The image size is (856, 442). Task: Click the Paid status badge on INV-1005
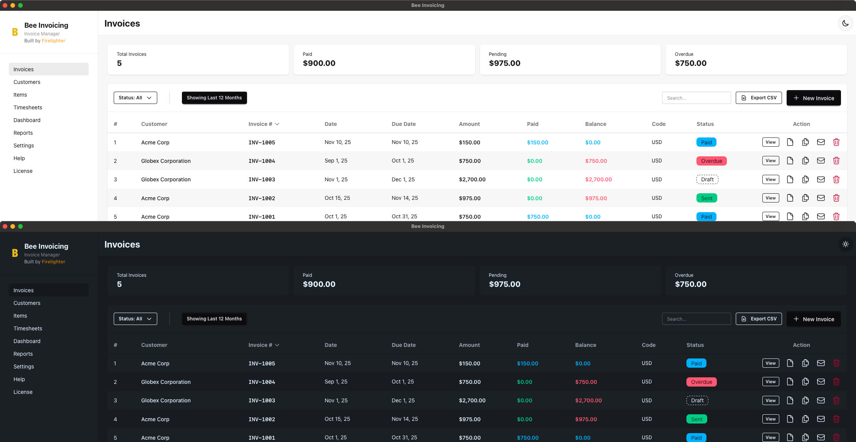[706, 142]
